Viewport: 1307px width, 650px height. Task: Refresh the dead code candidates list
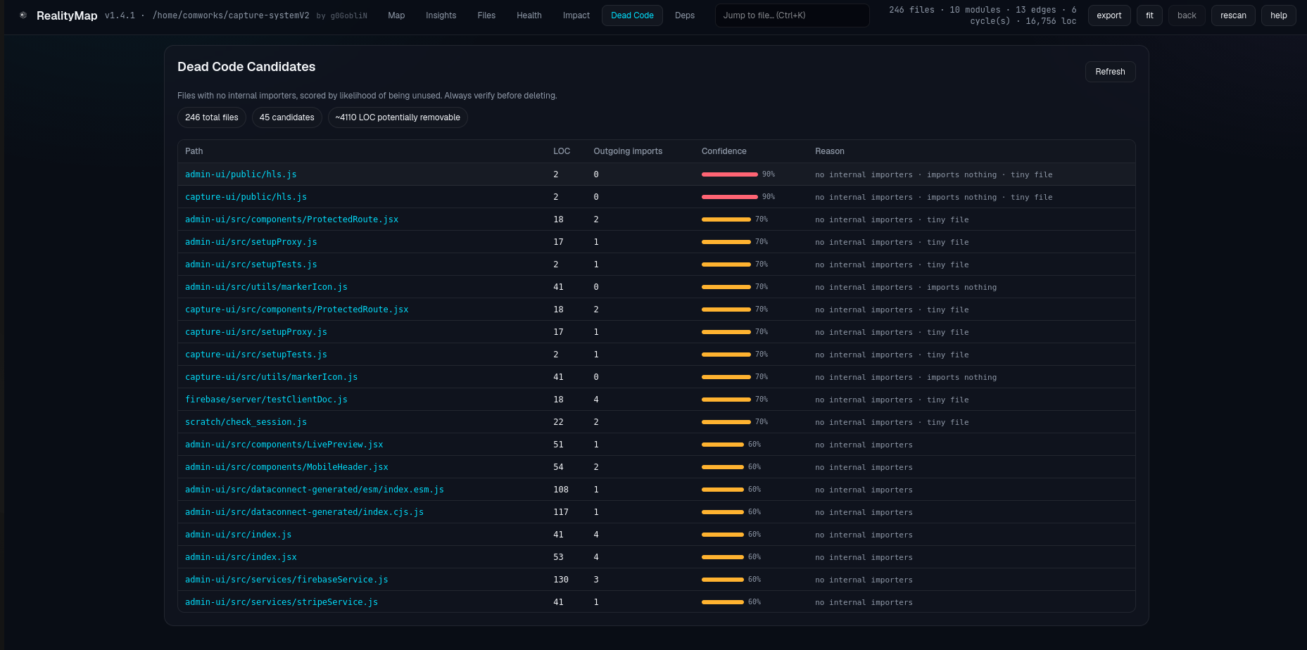1110,72
